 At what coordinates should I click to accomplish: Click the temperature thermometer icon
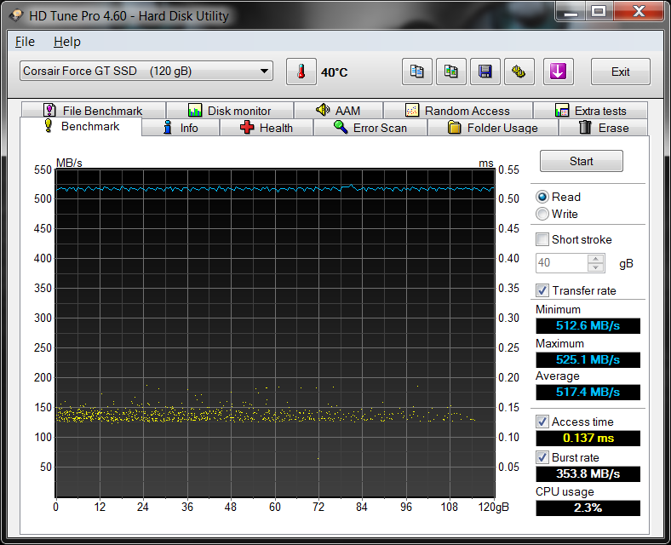click(x=301, y=72)
